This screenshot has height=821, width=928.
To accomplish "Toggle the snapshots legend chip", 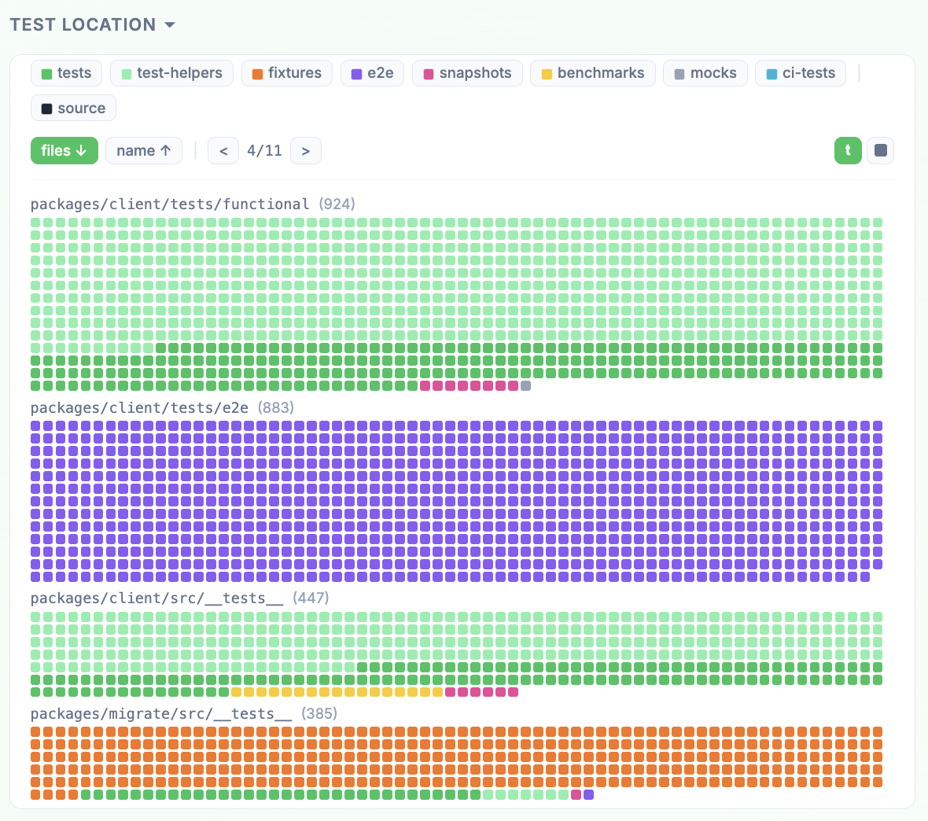I will 468,73.
